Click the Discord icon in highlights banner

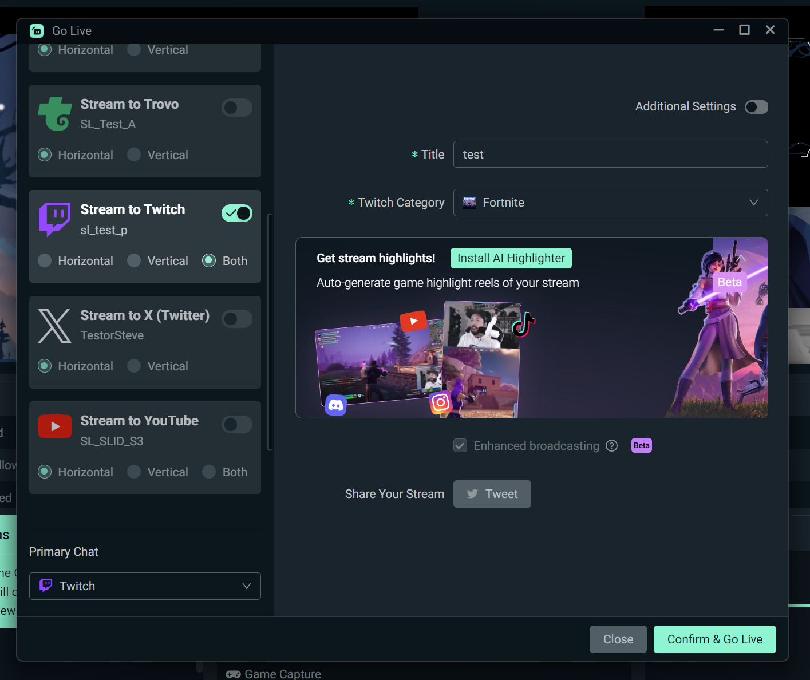(335, 405)
